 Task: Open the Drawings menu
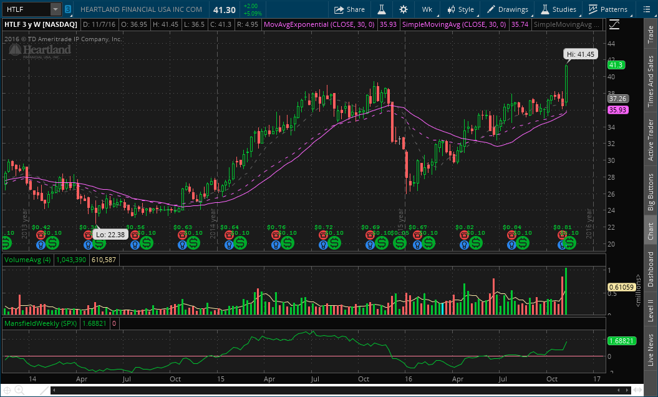point(507,9)
